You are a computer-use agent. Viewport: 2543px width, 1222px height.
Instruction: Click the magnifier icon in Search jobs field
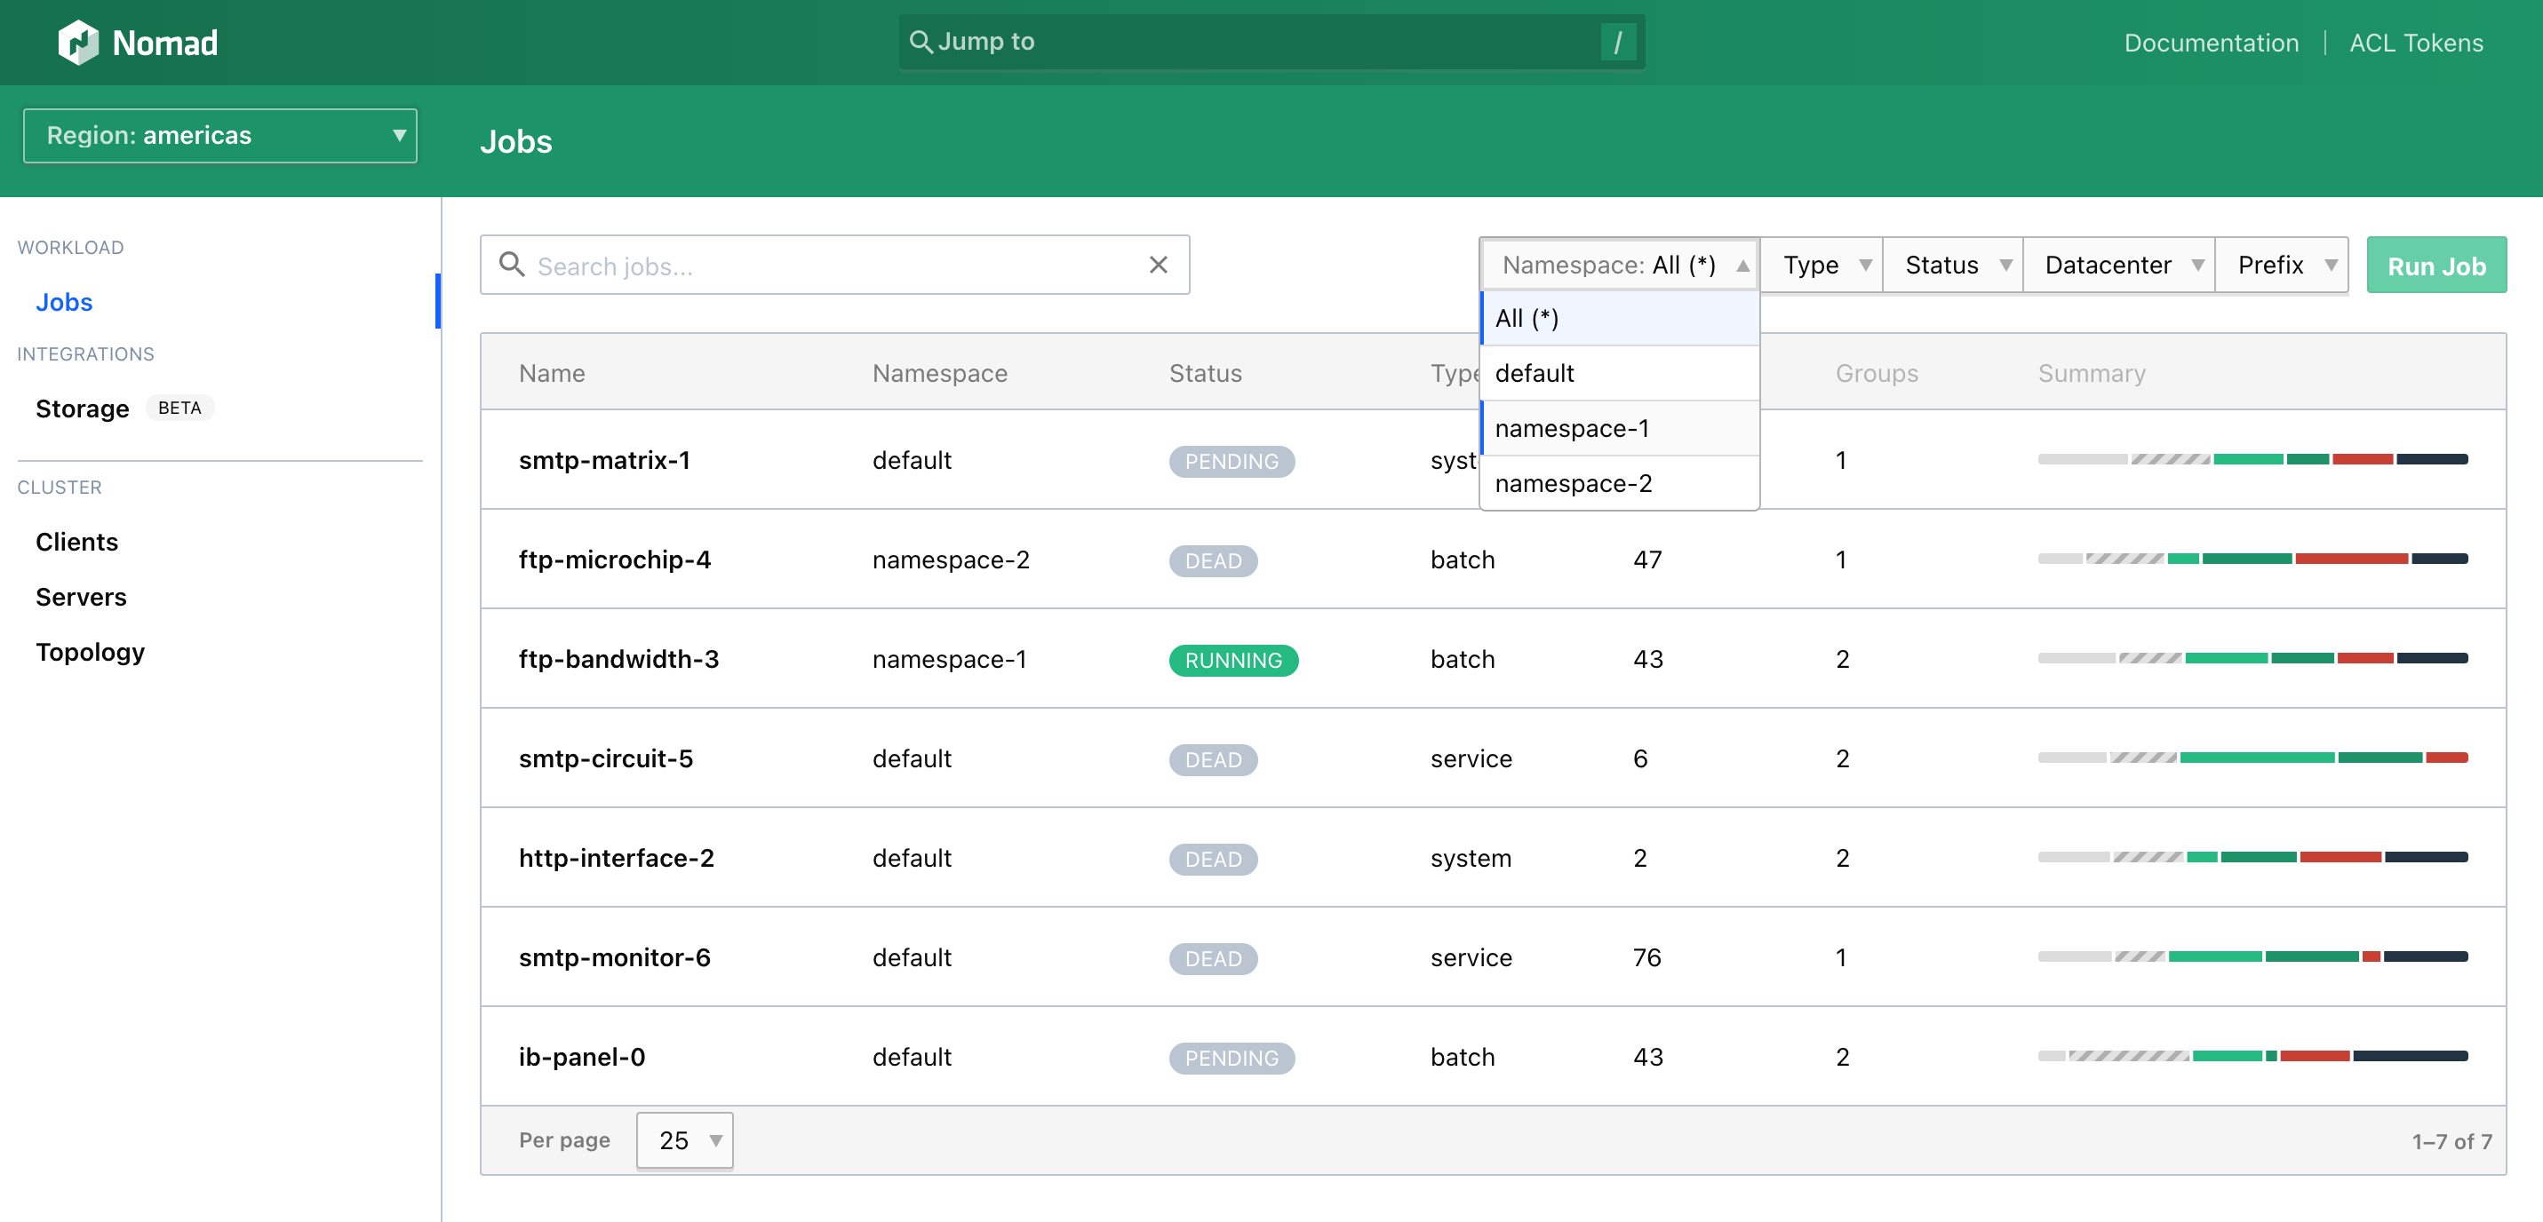[x=513, y=265]
